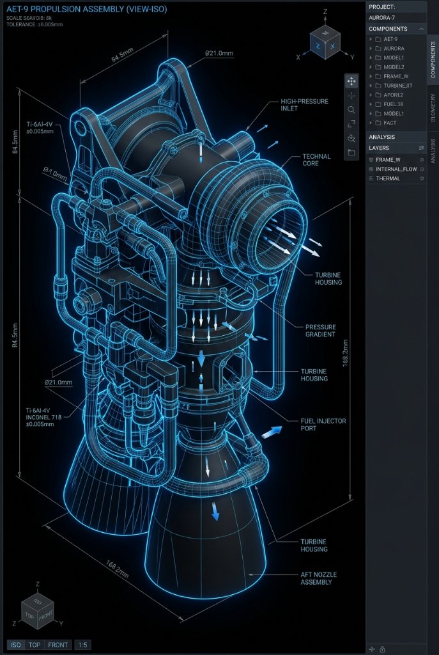This screenshot has height=655, width=439.
Task: Open the horizontal ANALYSIS section header
Action: click(396, 137)
